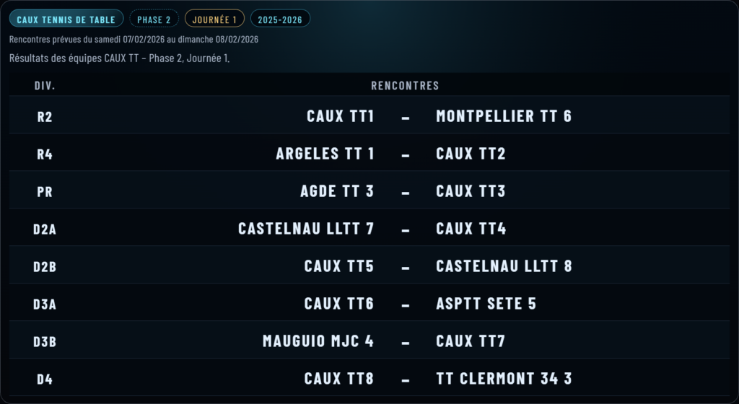This screenshot has height=404, width=739.
Task: Click the RENCONTRES column header
Action: click(405, 85)
